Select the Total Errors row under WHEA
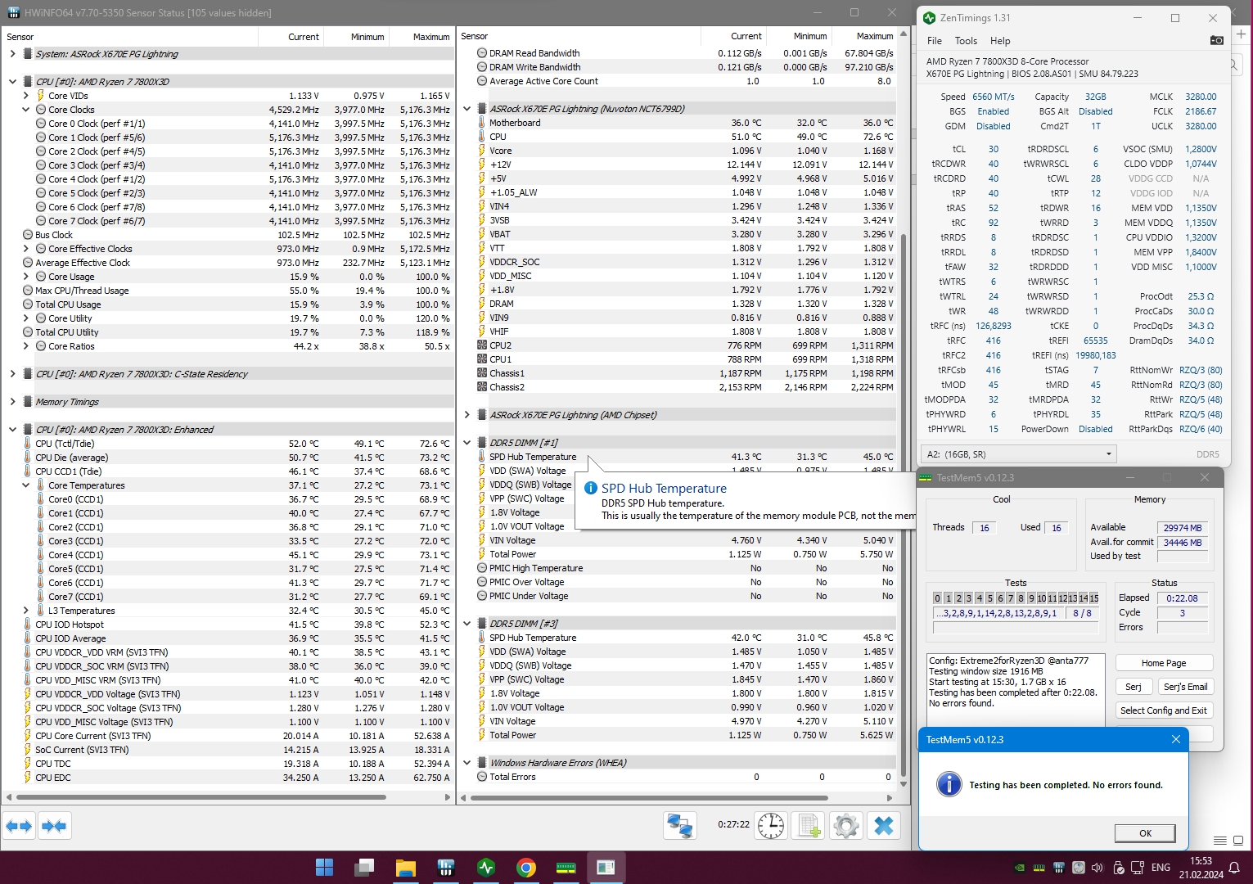1253x884 pixels. tap(678, 777)
